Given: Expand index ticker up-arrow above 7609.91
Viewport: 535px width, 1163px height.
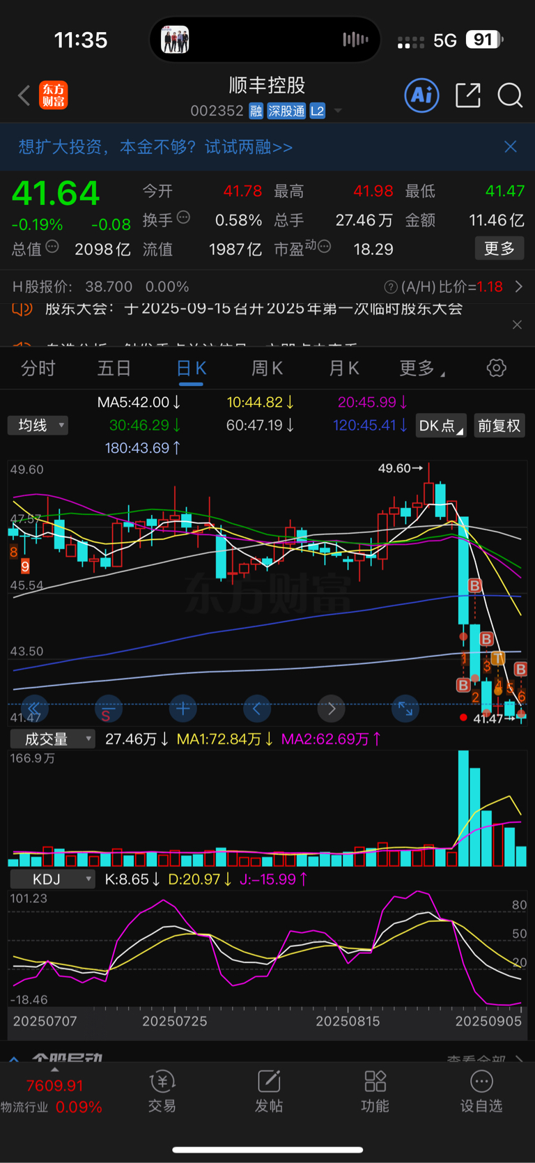Looking at the screenshot, I should click(x=54, y=1070).
